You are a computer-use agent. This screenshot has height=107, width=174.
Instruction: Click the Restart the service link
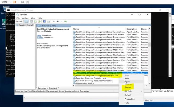(x=40, y=38)
